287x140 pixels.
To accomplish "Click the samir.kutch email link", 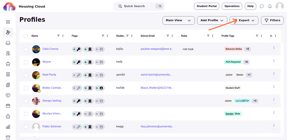I will point(156,75).
